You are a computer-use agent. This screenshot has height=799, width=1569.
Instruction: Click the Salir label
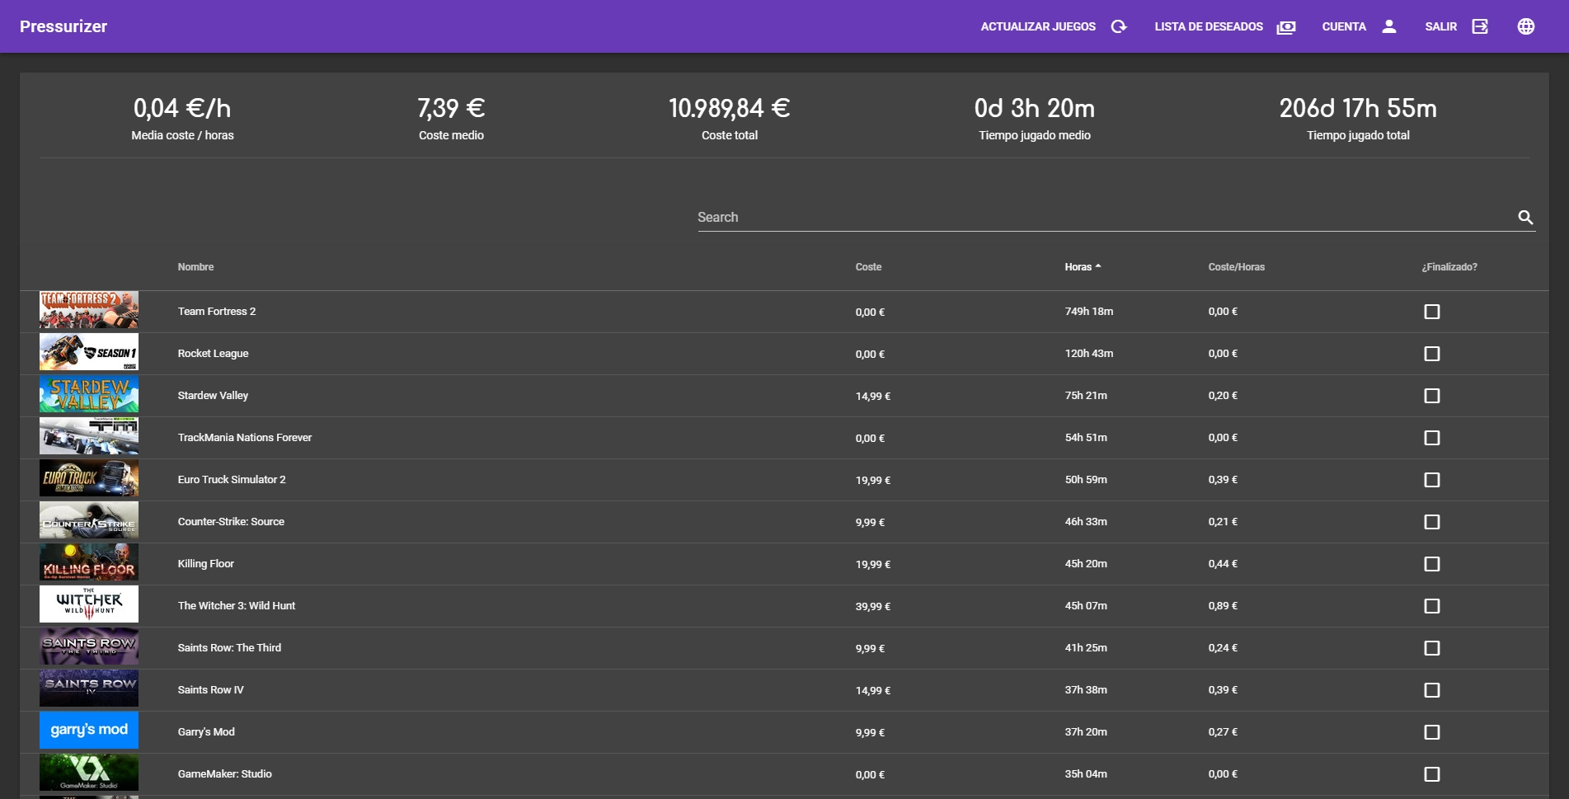(x=1441, y=26)
